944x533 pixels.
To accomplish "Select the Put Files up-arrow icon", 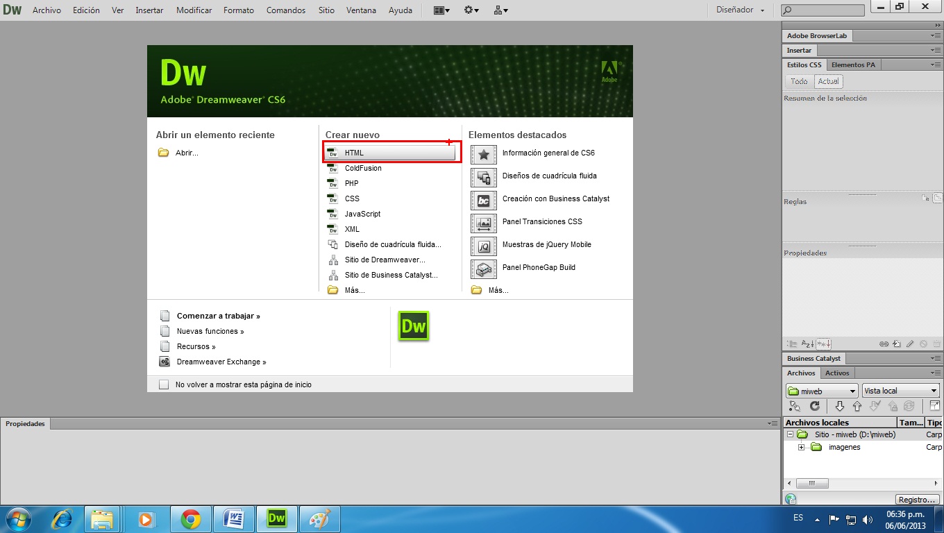I will pos(857,406).
